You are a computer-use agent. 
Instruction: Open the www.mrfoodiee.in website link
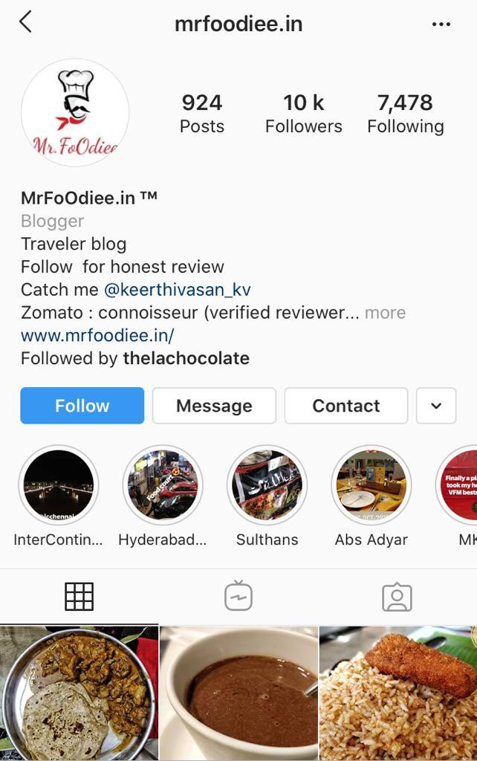pos(97,335)
